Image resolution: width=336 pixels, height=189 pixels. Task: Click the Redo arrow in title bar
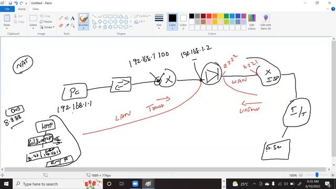click(21, 3)
